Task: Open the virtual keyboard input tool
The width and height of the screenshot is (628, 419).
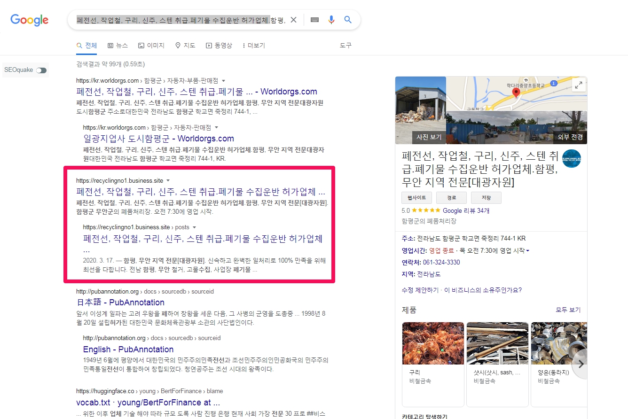Action: [315, 20]
